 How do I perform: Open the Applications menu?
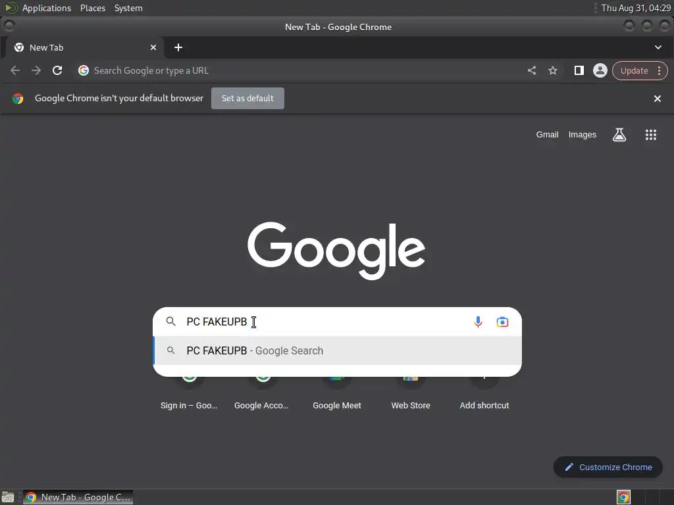click(47, 8)
